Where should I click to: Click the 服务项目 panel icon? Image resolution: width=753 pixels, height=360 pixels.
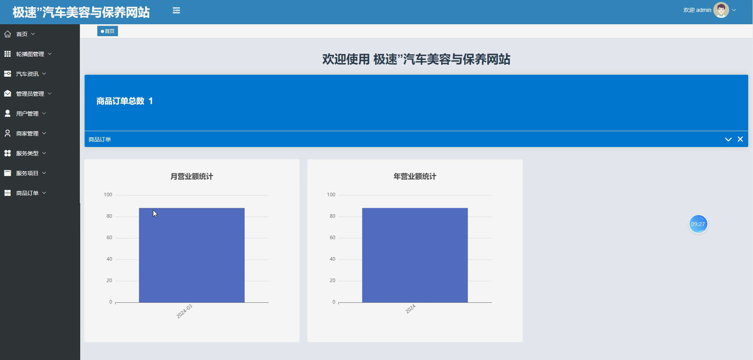click(x=7, y=173)
